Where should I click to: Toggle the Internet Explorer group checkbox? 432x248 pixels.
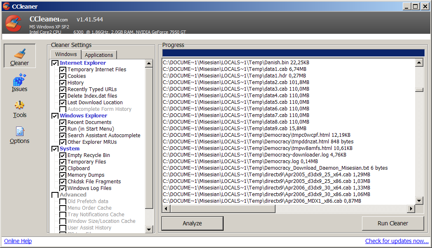(55, 63)
